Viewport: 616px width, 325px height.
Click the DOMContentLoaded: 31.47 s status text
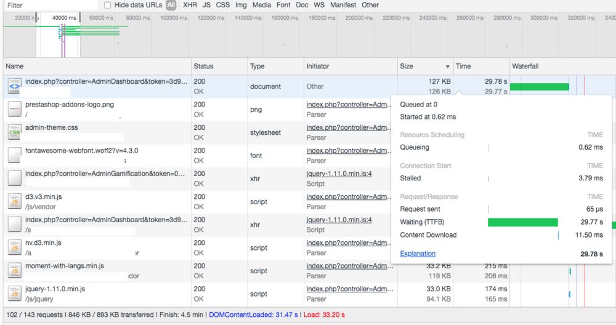[253, 315]
